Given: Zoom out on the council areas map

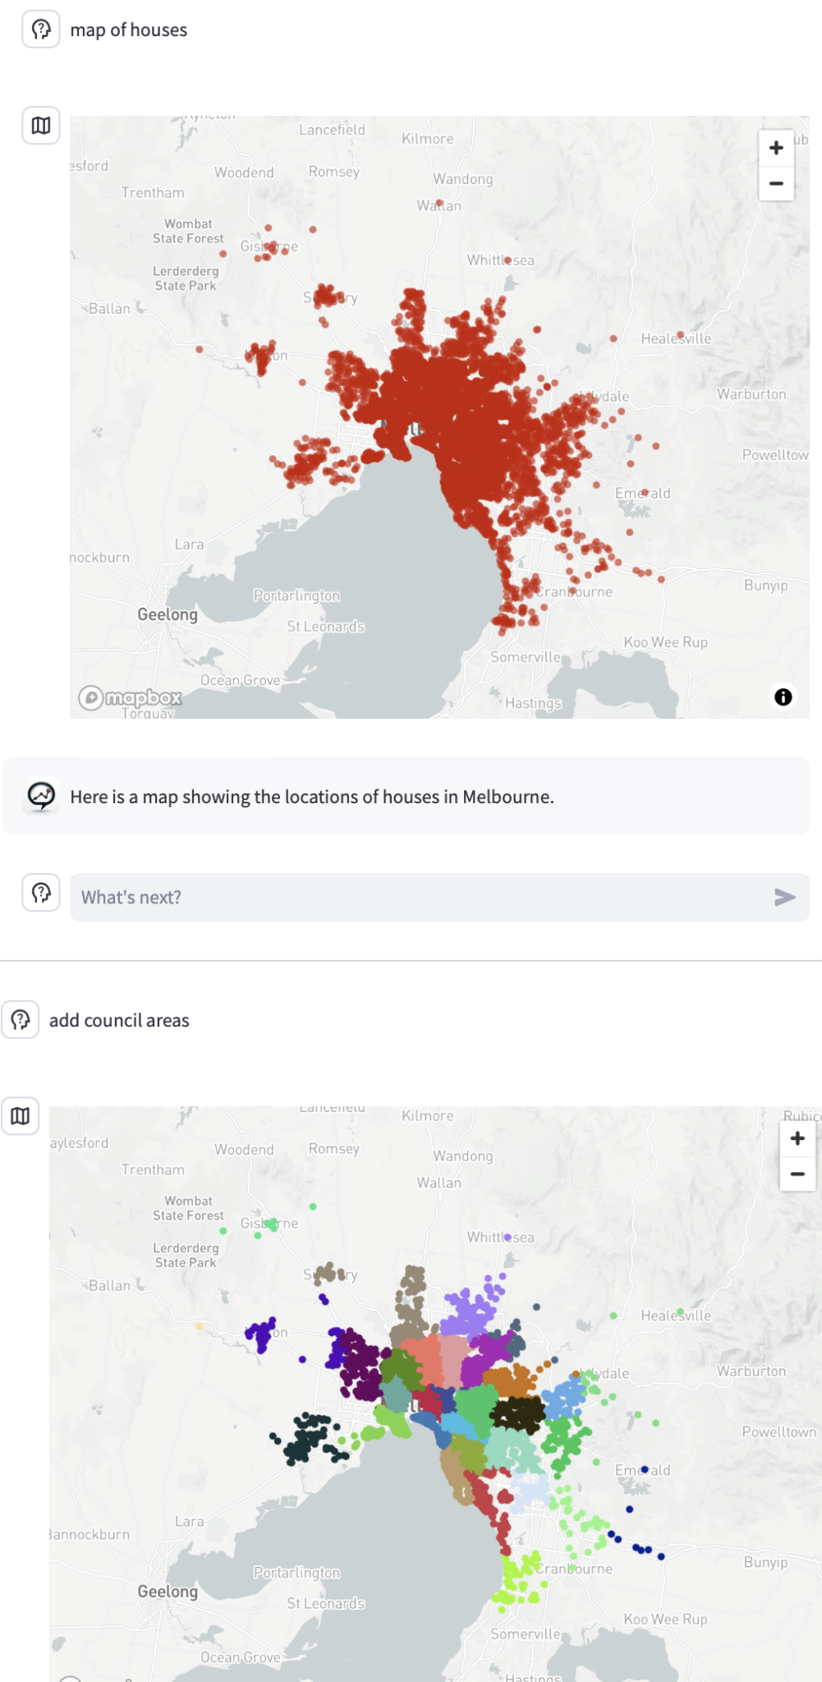Looking at the screenshot, I should point(797,1174).
